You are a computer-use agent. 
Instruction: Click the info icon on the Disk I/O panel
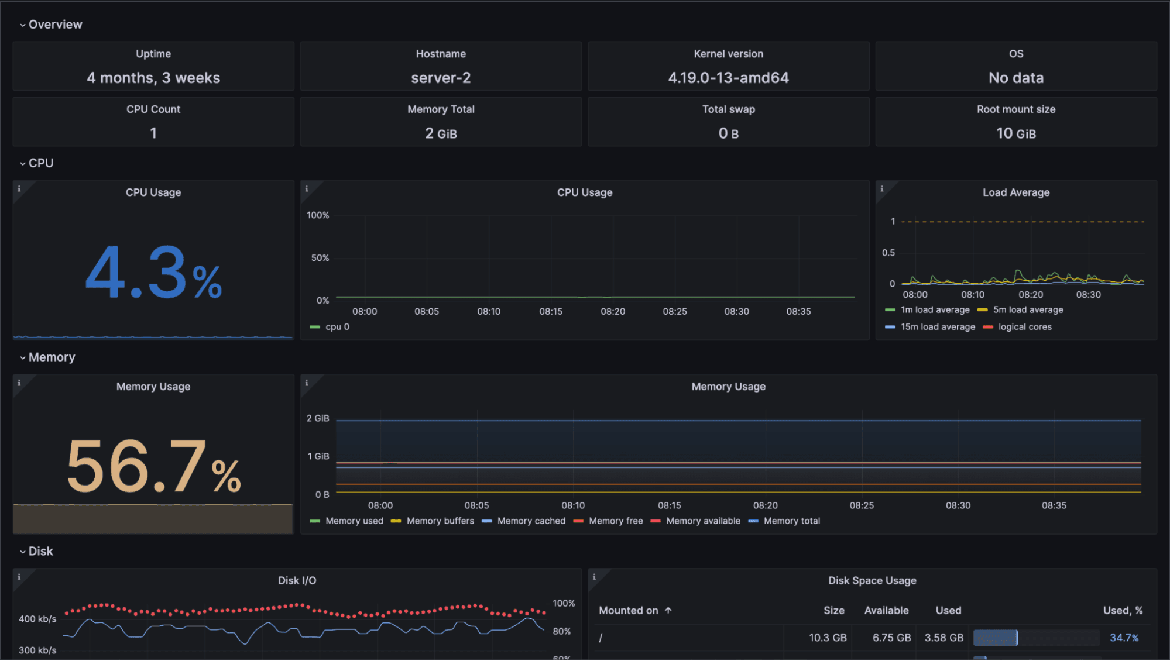(18, 577)
